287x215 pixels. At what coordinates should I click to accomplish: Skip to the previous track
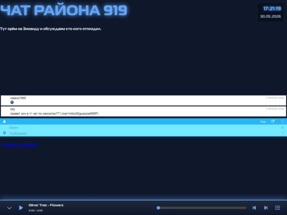point(254,208)
